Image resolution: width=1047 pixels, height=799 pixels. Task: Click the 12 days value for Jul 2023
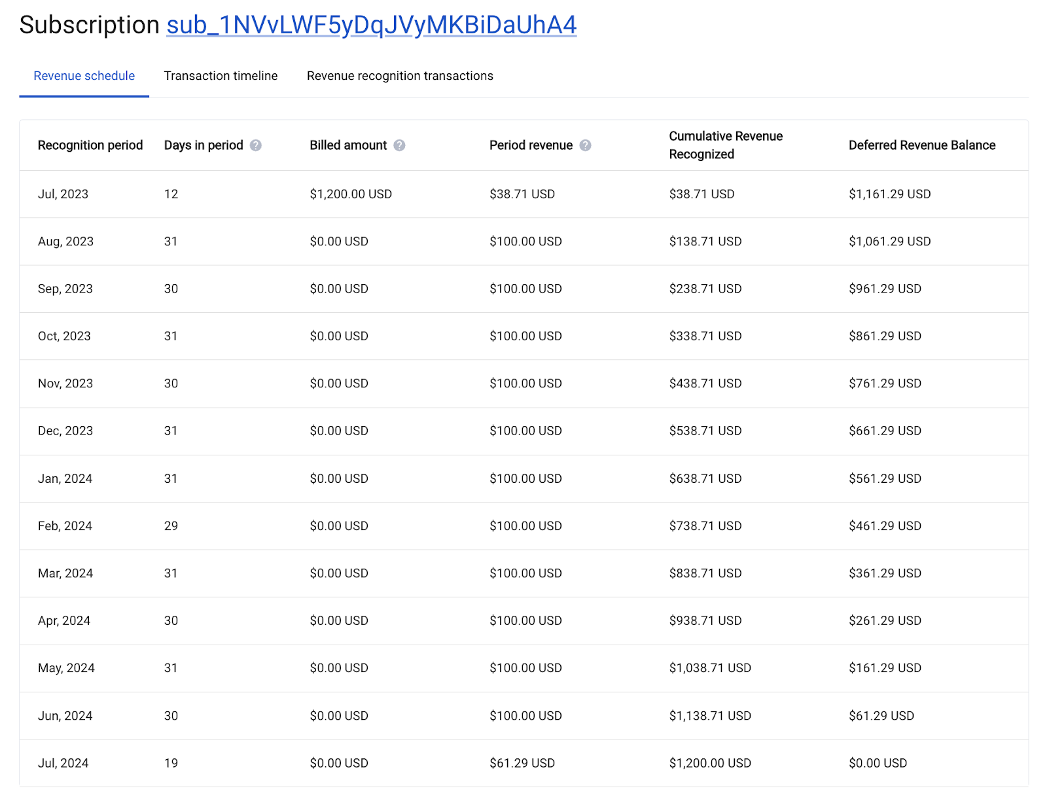coord(171,194)
